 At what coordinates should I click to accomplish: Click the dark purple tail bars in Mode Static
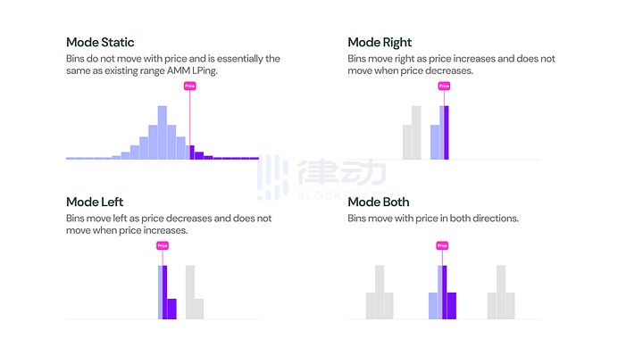coord(224,155)
